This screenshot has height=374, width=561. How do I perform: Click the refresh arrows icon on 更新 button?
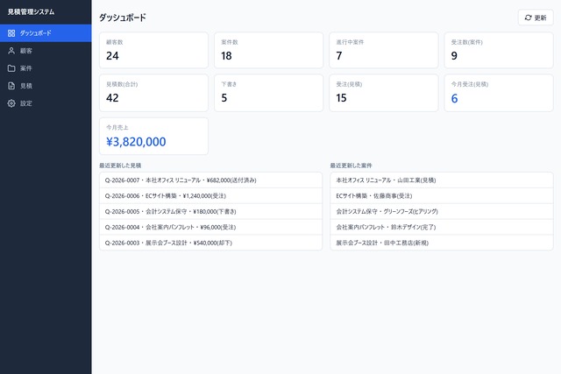528,18
